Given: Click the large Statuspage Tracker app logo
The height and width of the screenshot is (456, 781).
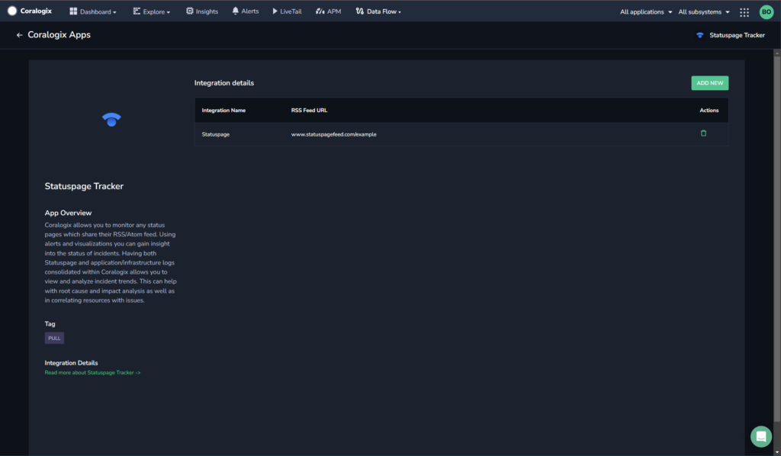Looking at the screenshot, I should (111, 120).
